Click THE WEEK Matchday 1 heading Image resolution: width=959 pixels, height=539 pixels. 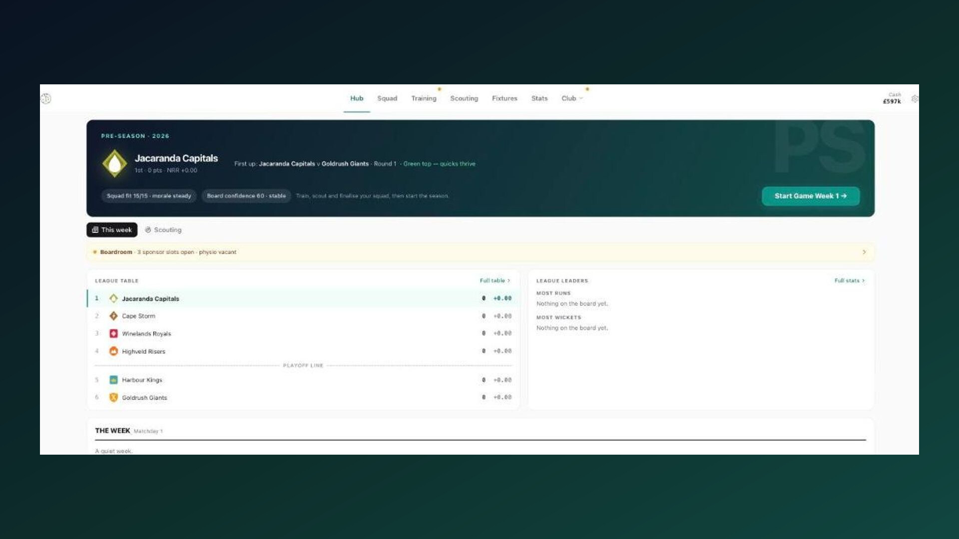pyautogui.click(x=129, y=431)
